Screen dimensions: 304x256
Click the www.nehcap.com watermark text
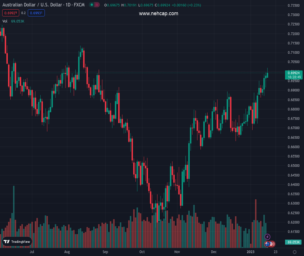[x=158, y=14]
